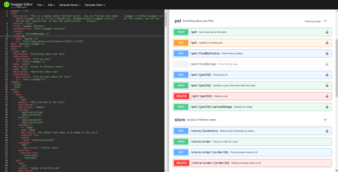
Task: Click the preview pane vertical scrollbar
Action: 337,68
